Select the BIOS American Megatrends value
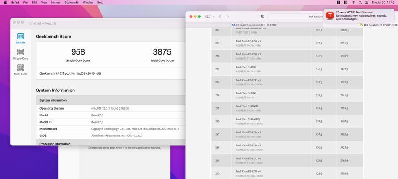 (117, 136)
